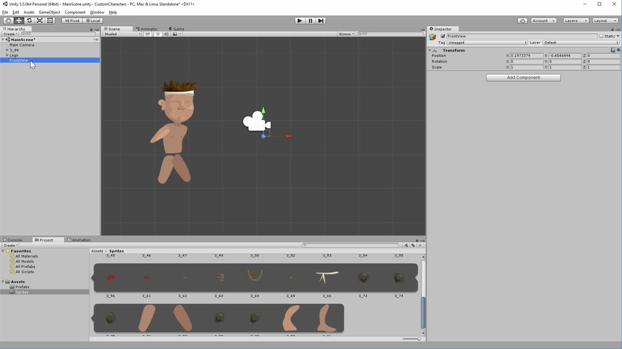Viewport: 622px width, 349px height.
Task: Toggle 2D scene view mode
Action: [x=148, y=34]
